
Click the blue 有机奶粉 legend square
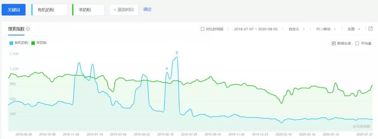click(11, 43)
